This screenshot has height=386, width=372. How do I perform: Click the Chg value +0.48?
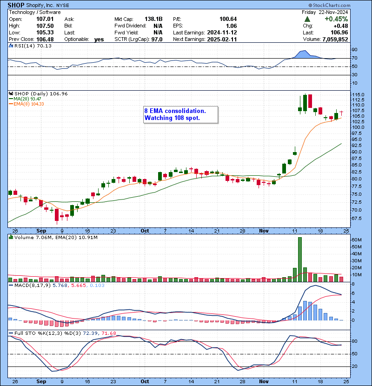[341, 26]
